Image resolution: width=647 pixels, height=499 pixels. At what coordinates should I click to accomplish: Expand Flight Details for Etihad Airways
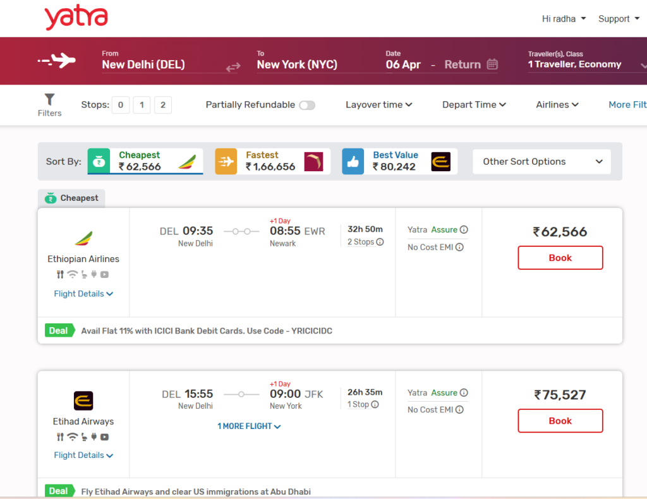[83, 455]
